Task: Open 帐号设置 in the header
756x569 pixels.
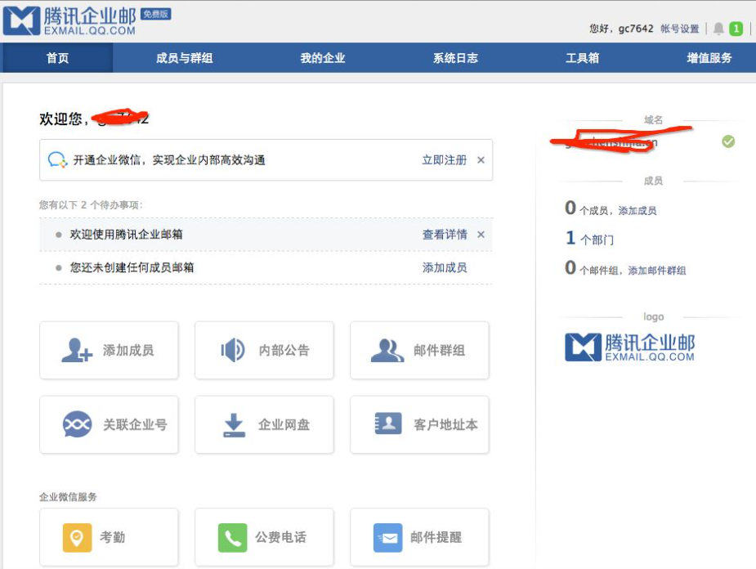Action: tap(679, 29)
